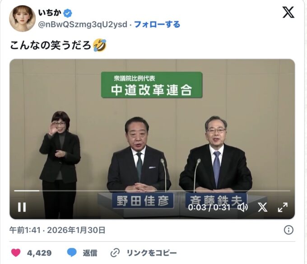Open the video on X via the player logo
Image resolution: width=307 pixels, height=264 pixels.
click(262, 207)
